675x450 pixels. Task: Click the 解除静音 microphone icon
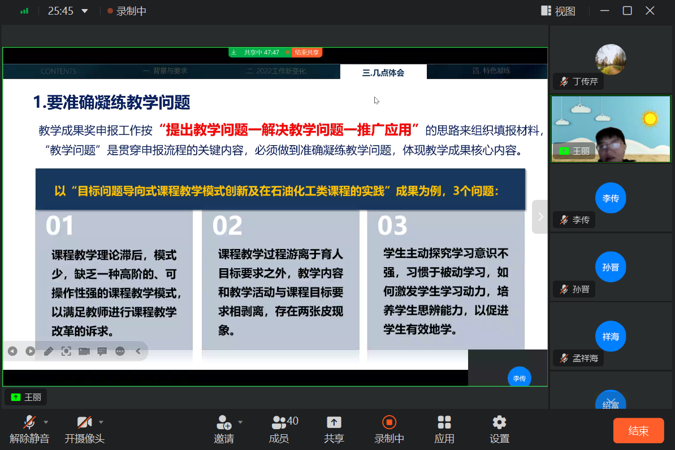click(x=29, y=423)
